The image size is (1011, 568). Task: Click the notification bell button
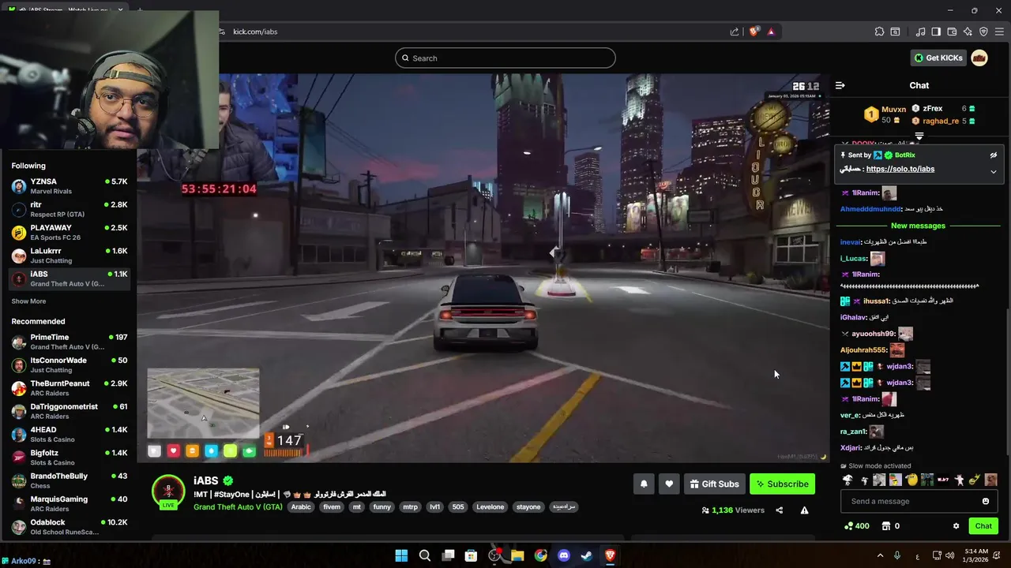(644, 484)
